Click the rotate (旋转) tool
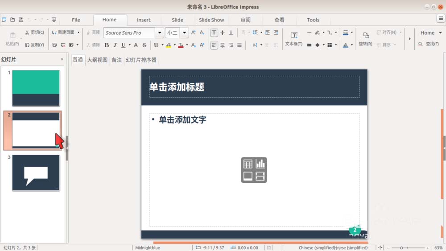 coord(365,39)
